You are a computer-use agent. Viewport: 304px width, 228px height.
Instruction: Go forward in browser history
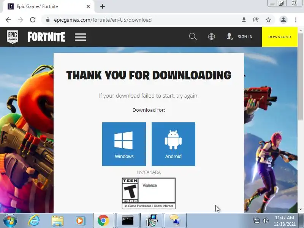tap(21, 20)
